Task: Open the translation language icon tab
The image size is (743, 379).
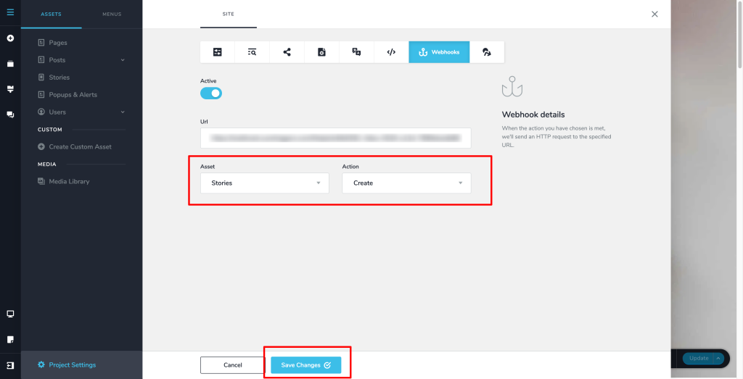Action: point(356,52)
